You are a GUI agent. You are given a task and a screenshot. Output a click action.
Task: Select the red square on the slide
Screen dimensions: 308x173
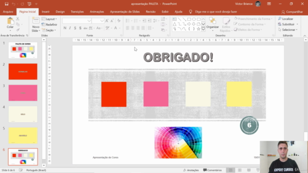point(114,94)
